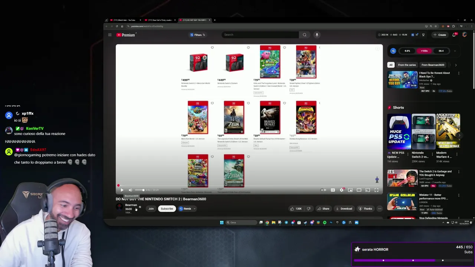The width and height of the screenshot is (475, 267).
Task: Play the video
Action: point(122,190)
